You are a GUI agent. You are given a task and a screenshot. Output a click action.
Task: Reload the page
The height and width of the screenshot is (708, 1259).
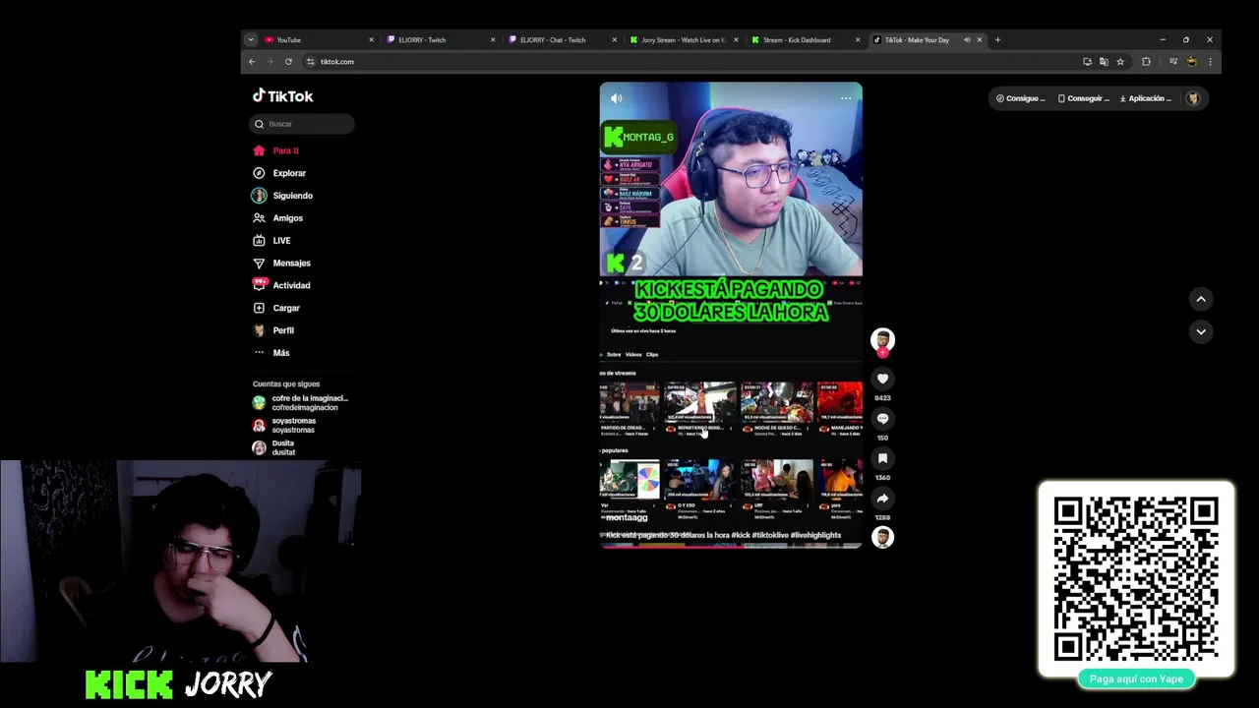click(x=288, y=62)
